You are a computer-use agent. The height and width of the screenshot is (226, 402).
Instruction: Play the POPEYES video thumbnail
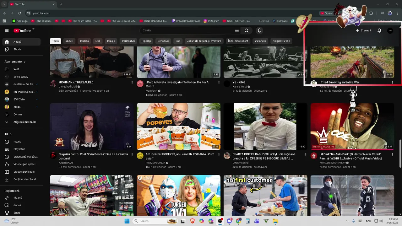178,126
